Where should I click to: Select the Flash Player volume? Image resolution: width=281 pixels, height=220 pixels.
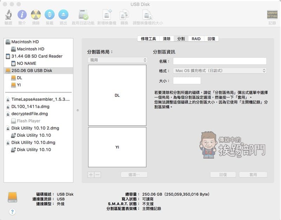pos(38,121)
